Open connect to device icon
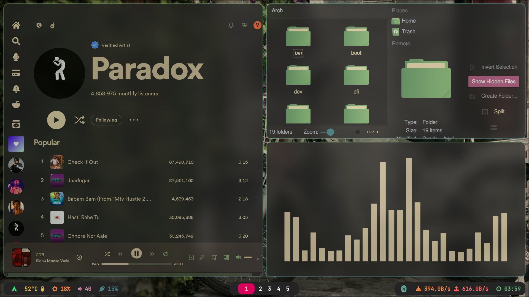The image size is (529, 297). click(226, 257)
